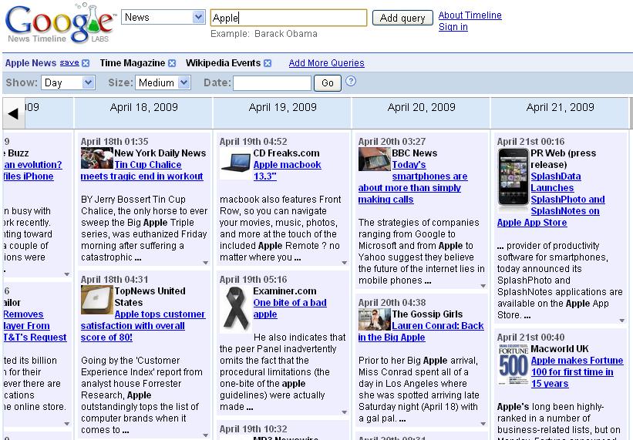Open the Mac mini thumbnail by TopNews
The image size is (633, 440).
[97, 300]
